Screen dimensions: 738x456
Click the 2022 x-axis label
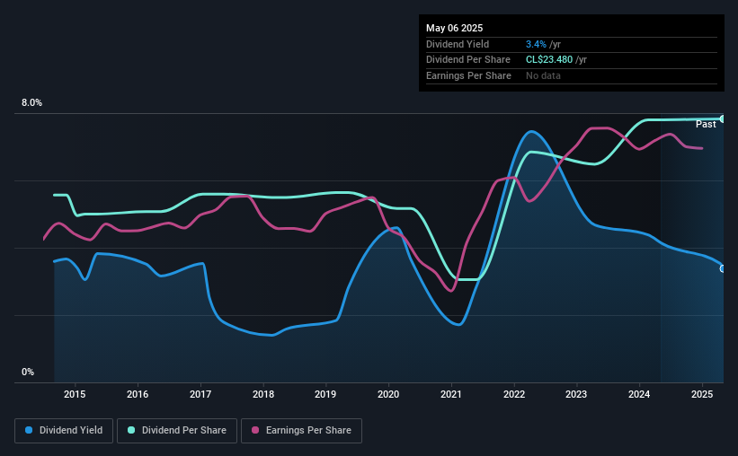point(514,394)
